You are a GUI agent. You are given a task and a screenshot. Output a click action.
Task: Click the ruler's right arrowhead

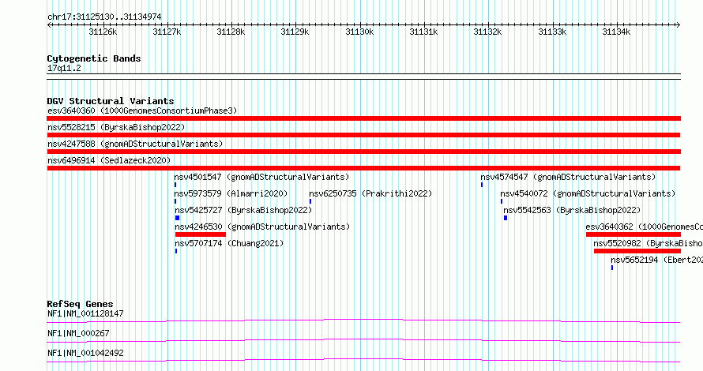coord(679,25)
